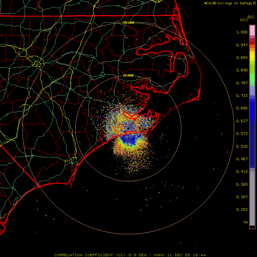Image resolution: width=257 pixels, height=257 pixels.
Task: Click the 0.840 scale value
Action: point(242,70)
